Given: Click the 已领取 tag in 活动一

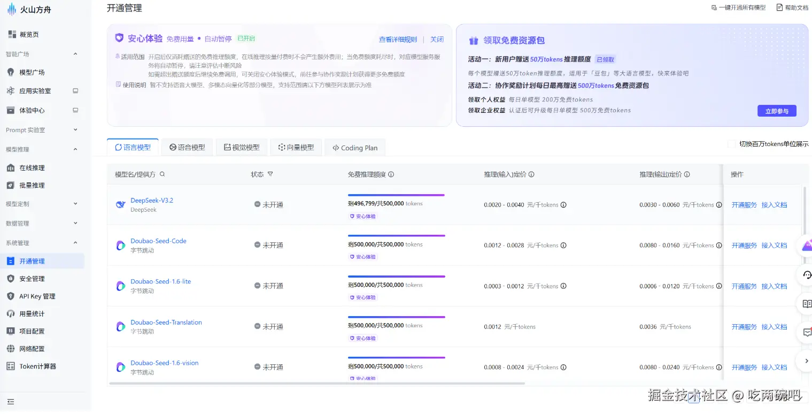Looking at the screenshot, I should pos(605,59).
